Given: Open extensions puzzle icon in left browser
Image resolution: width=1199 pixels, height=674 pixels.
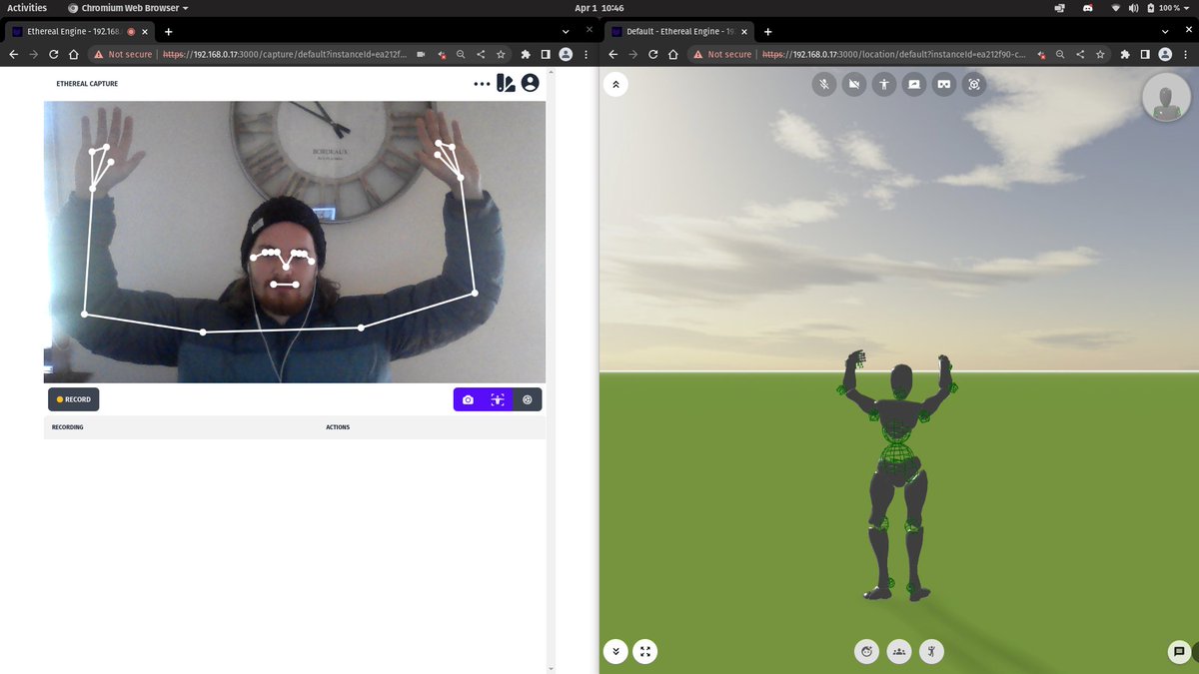Looking at the screenshot, I should click(x=526, y=54).
